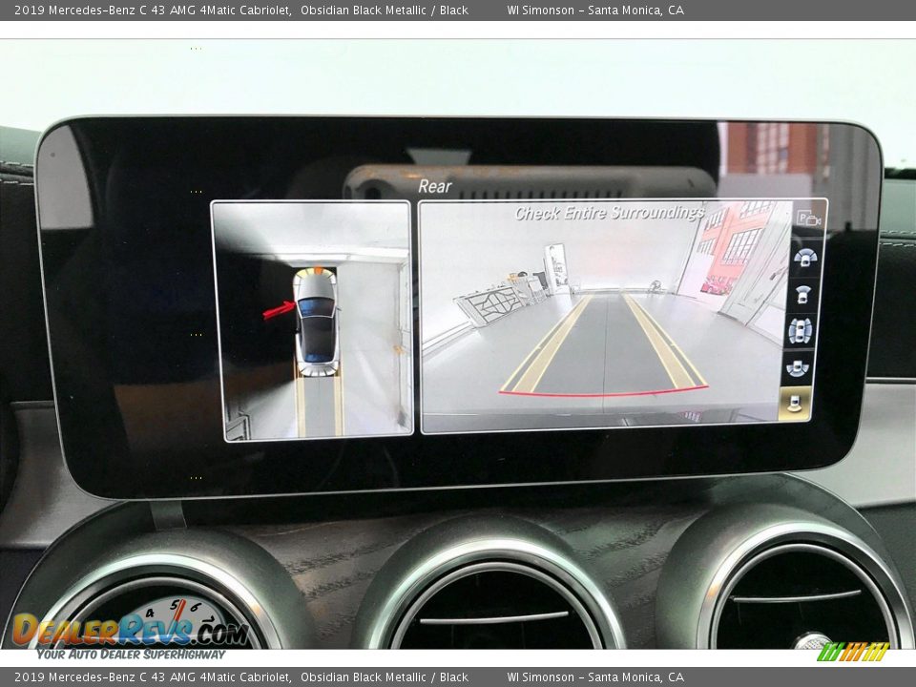The height and width of the screenshot is (687, 916).
Task: Select the wide-angle rear camera view
Action: (797, 368)
